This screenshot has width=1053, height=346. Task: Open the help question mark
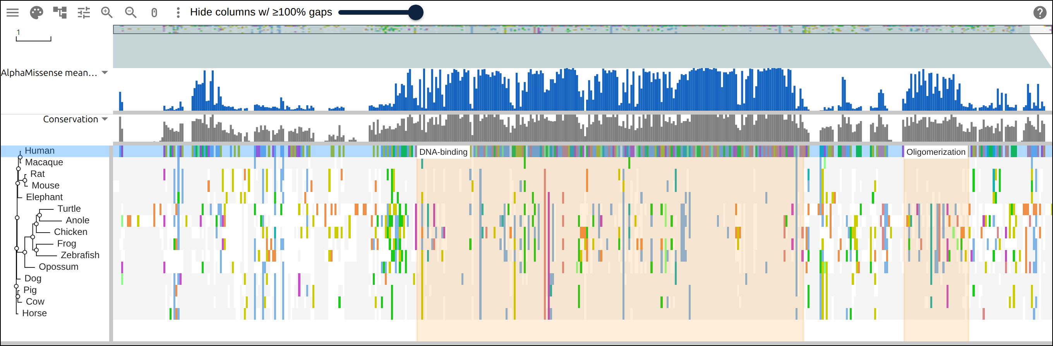(x=1039, y=13)
